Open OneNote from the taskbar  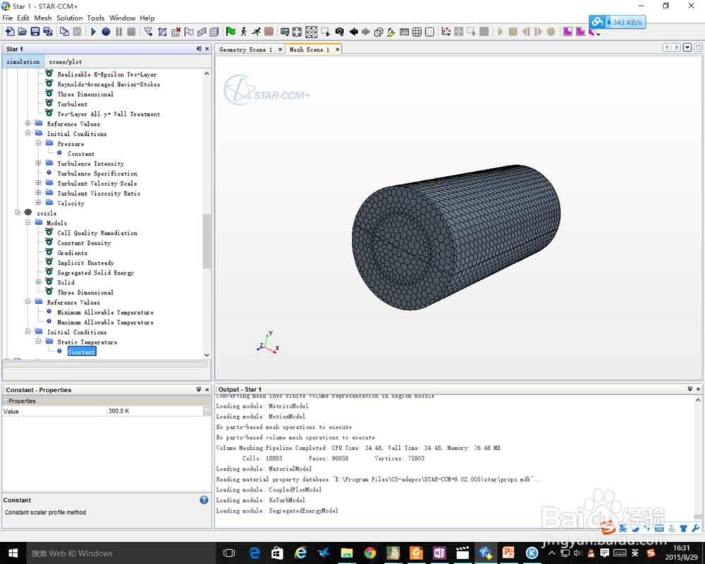pyautogui.click(x=439, y=553)
